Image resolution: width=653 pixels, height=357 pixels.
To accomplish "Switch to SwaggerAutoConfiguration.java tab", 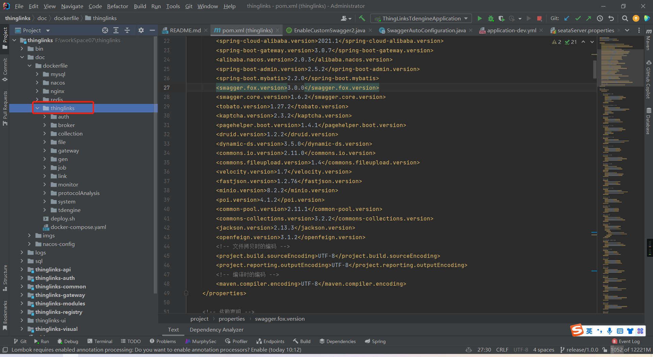I will (426, 30).
